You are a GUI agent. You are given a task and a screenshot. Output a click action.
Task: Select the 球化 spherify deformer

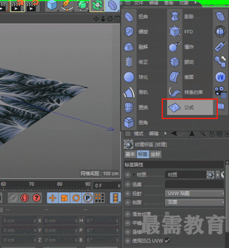pyautogui.click(x=136, y=77)
